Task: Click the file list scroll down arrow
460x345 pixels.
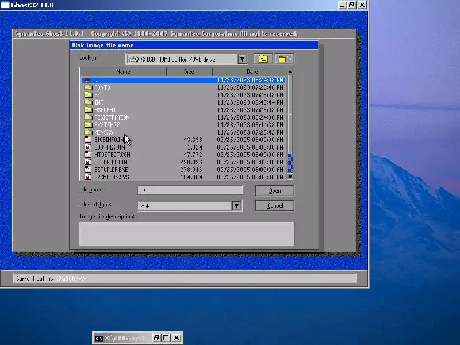Action: [x=290, y=177]
